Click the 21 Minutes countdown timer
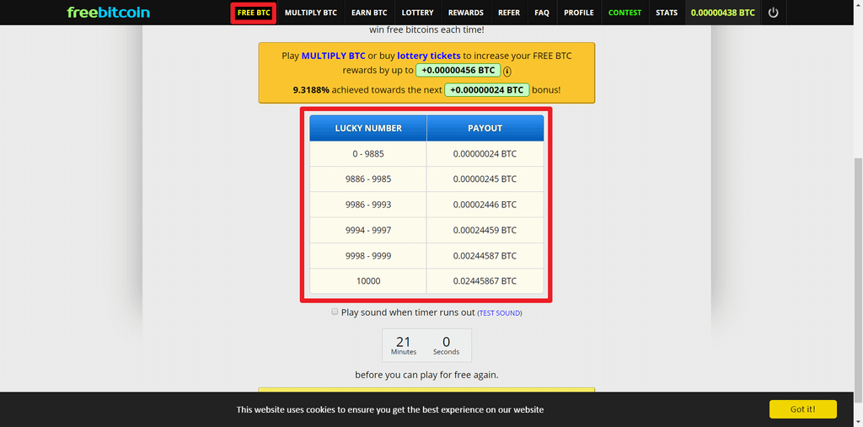Viewport: 863px width, 427px height. 404,345
